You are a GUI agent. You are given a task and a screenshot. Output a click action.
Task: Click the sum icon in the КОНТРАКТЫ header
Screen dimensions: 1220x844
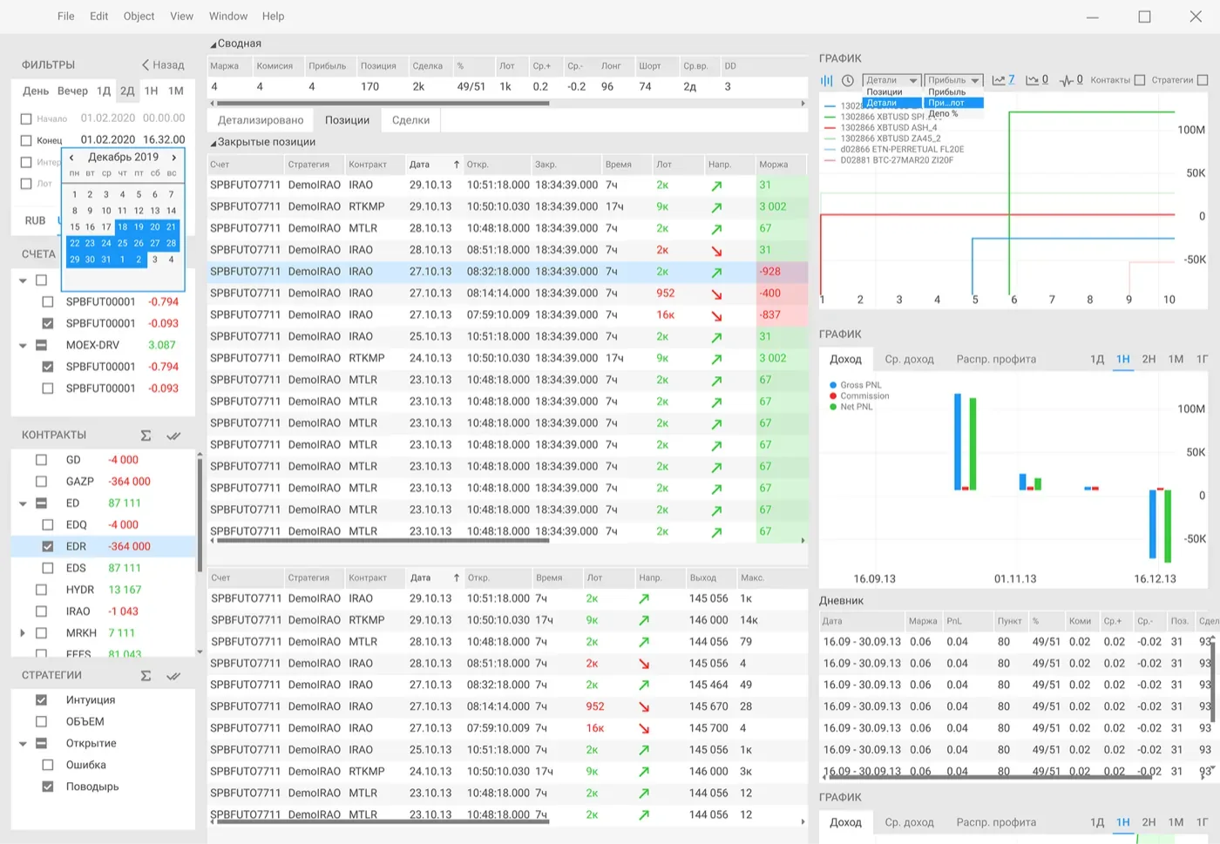click(x=146, y=436)
